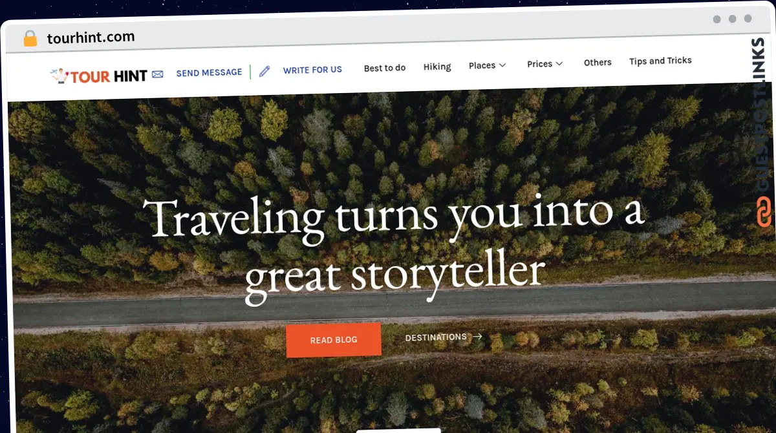
Task: Click the Send Message link
Action: click(209, 73)
